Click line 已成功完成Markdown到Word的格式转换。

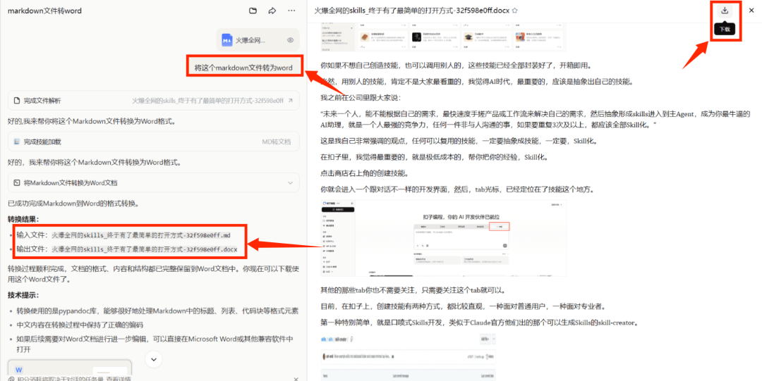(x=73, y=204)
